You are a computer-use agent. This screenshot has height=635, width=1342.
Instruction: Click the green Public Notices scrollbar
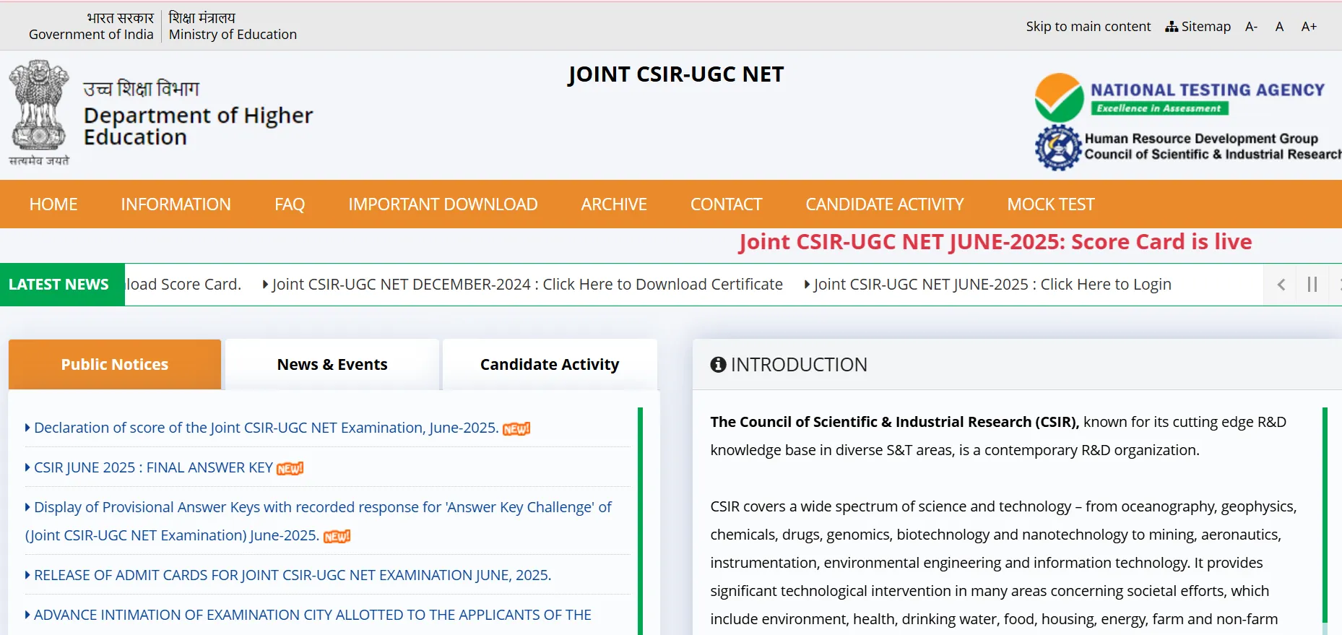pyautogui.click(x=640, y=520)
